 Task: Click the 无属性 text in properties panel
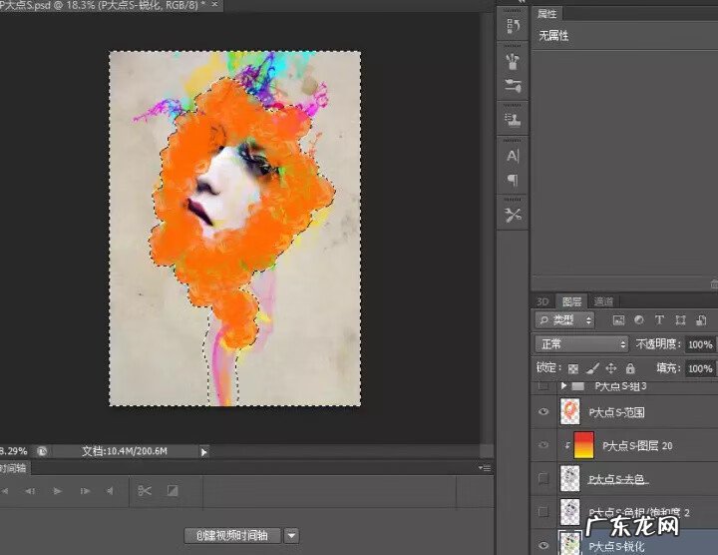click(x=553, y=36)
